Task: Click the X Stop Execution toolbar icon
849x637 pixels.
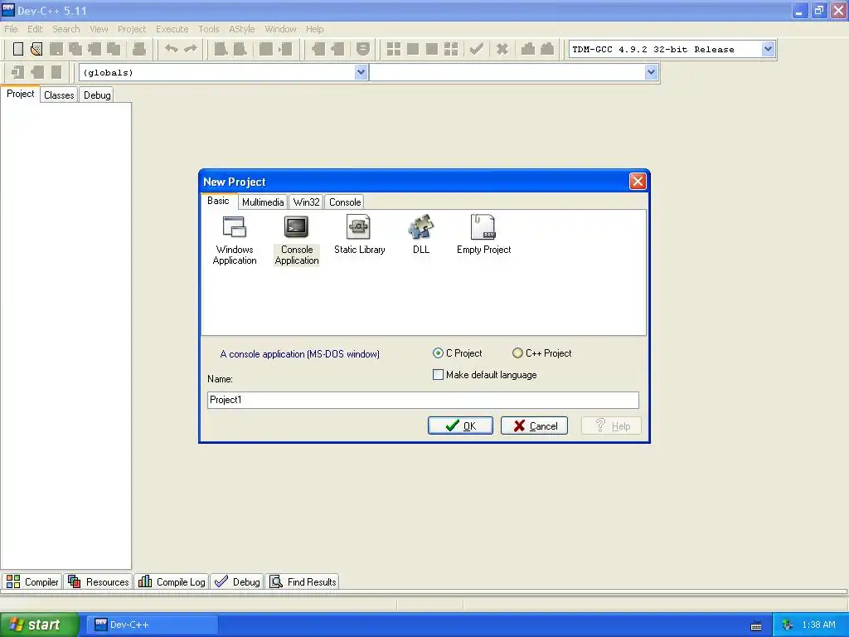Action: click(502, 49)
